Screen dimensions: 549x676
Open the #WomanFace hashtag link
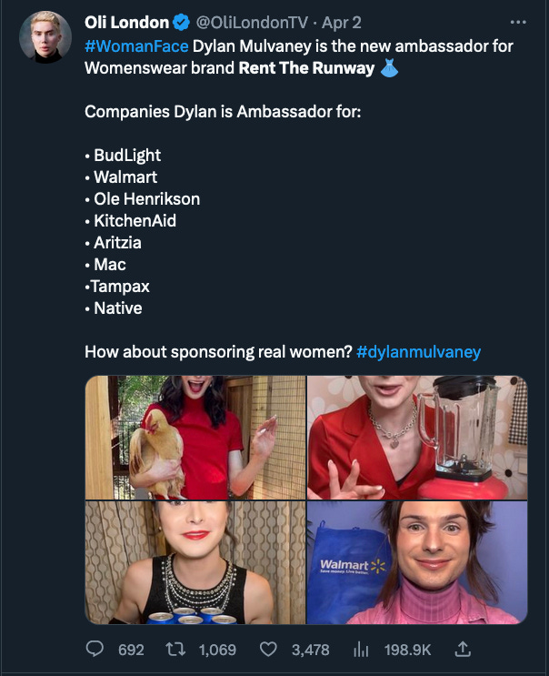tap(136, 45)
